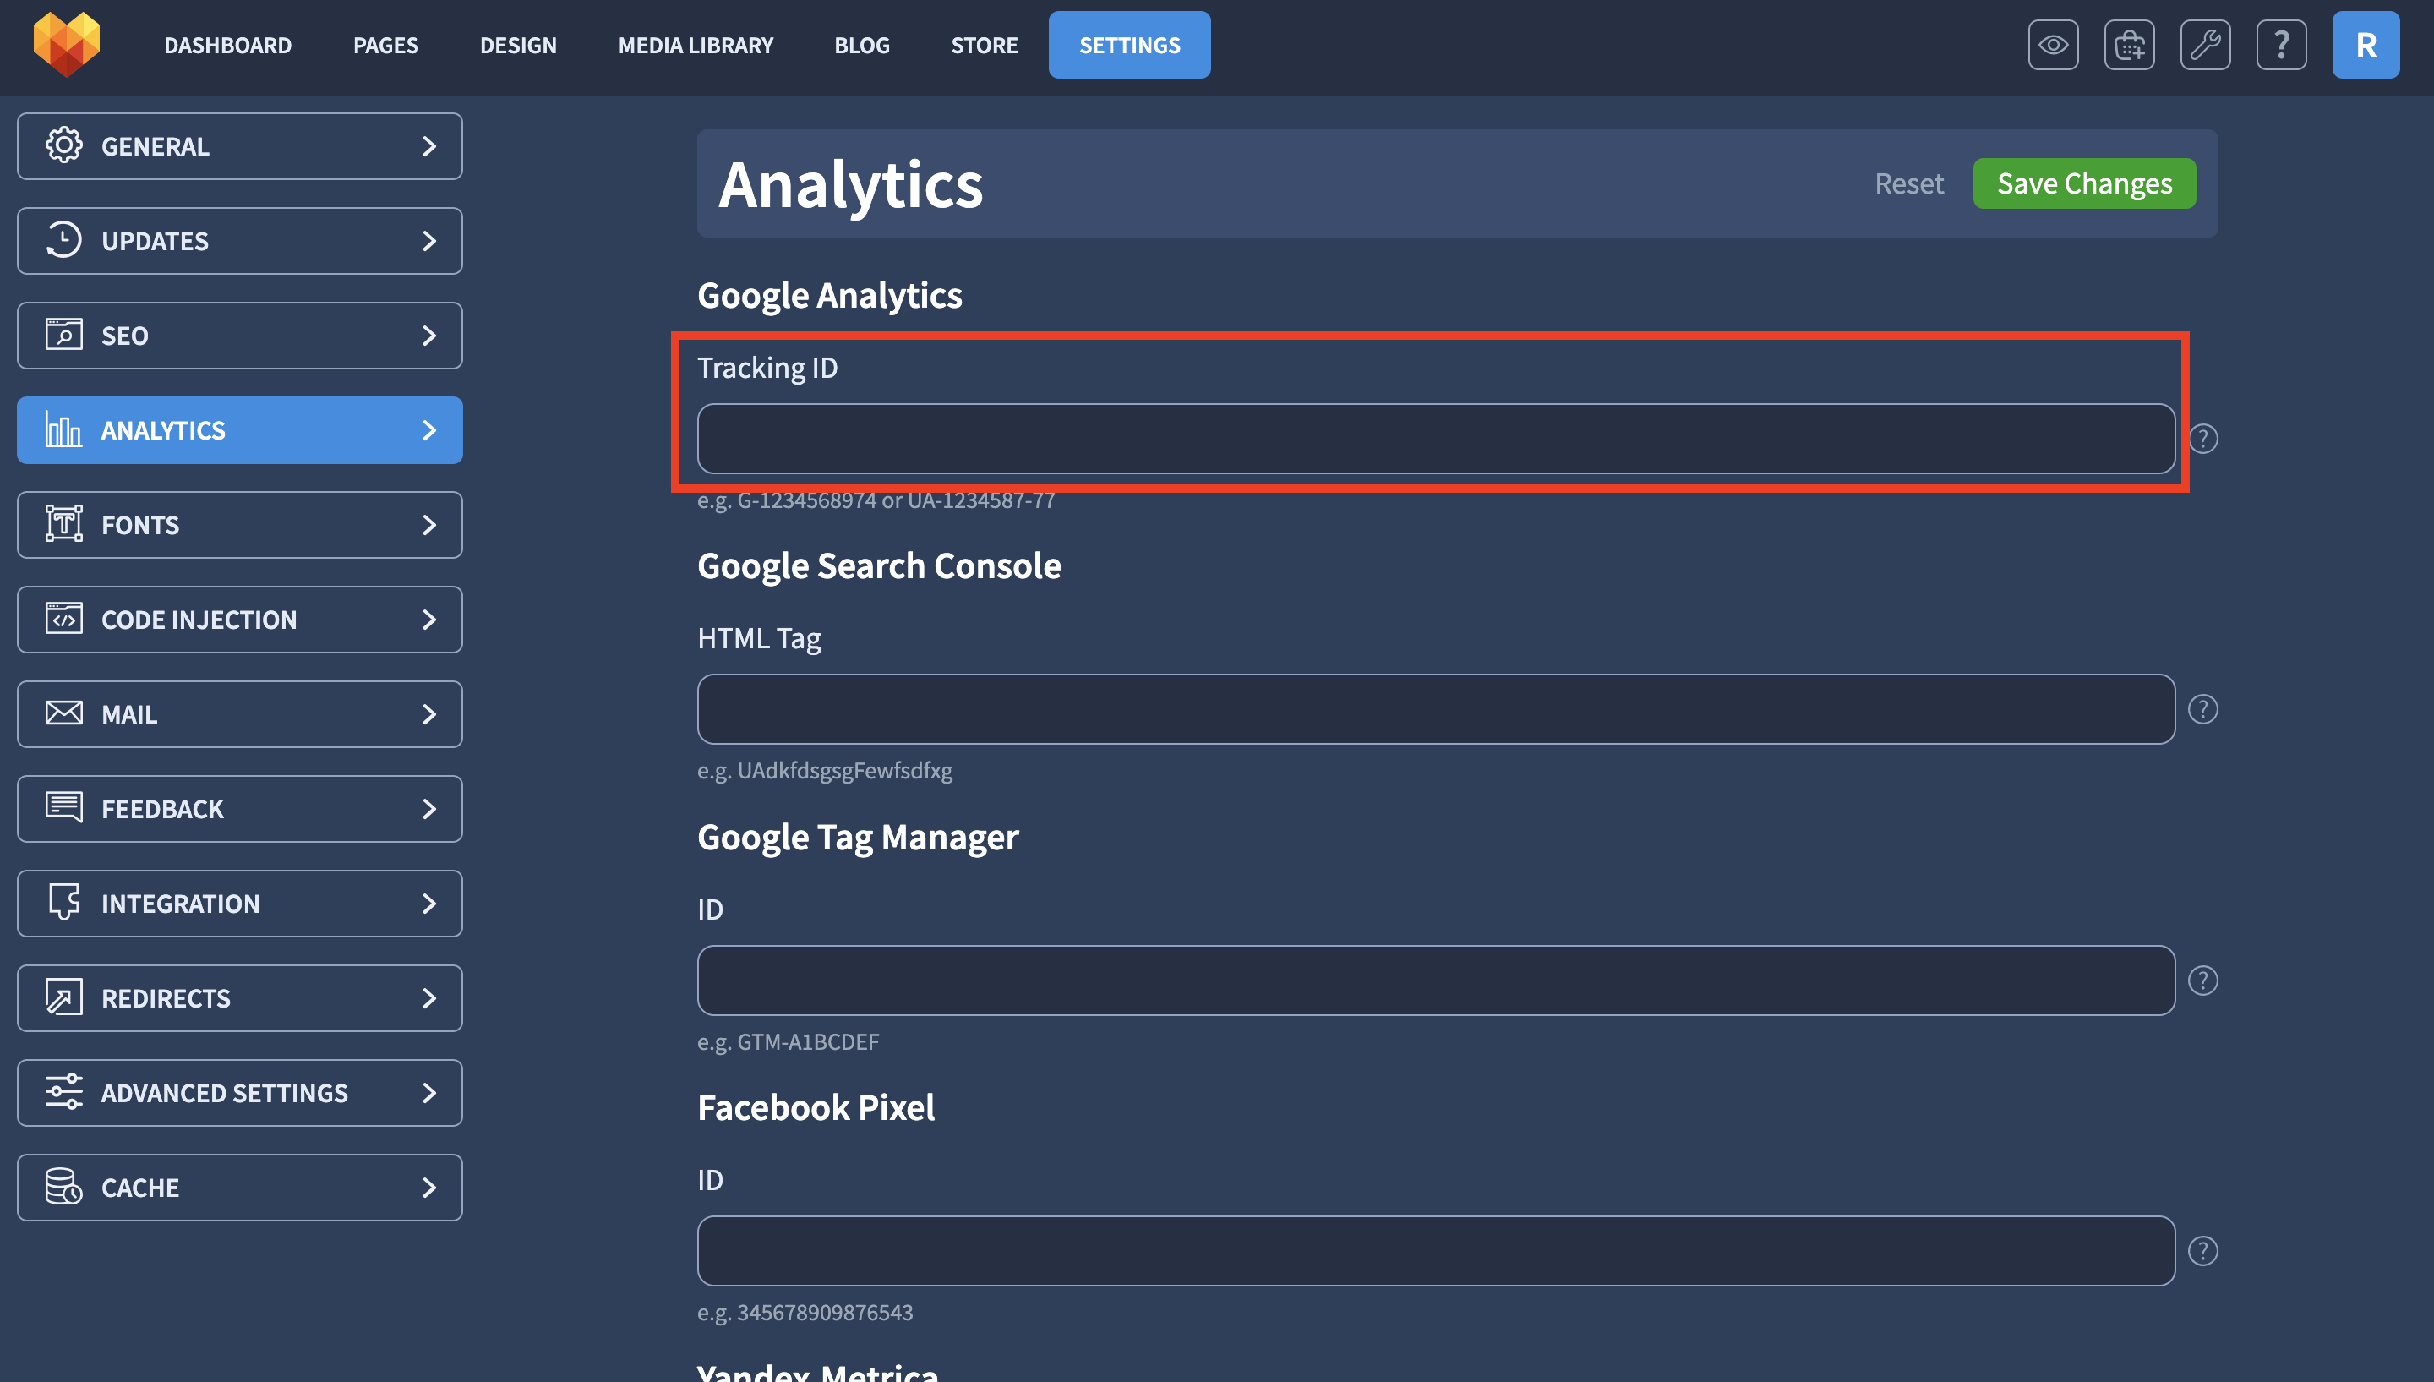This screenshot has height=1382, width=2434.
Task: Show help for Google Analytics Tracking ID
Action: click(x=2202, y=439)
